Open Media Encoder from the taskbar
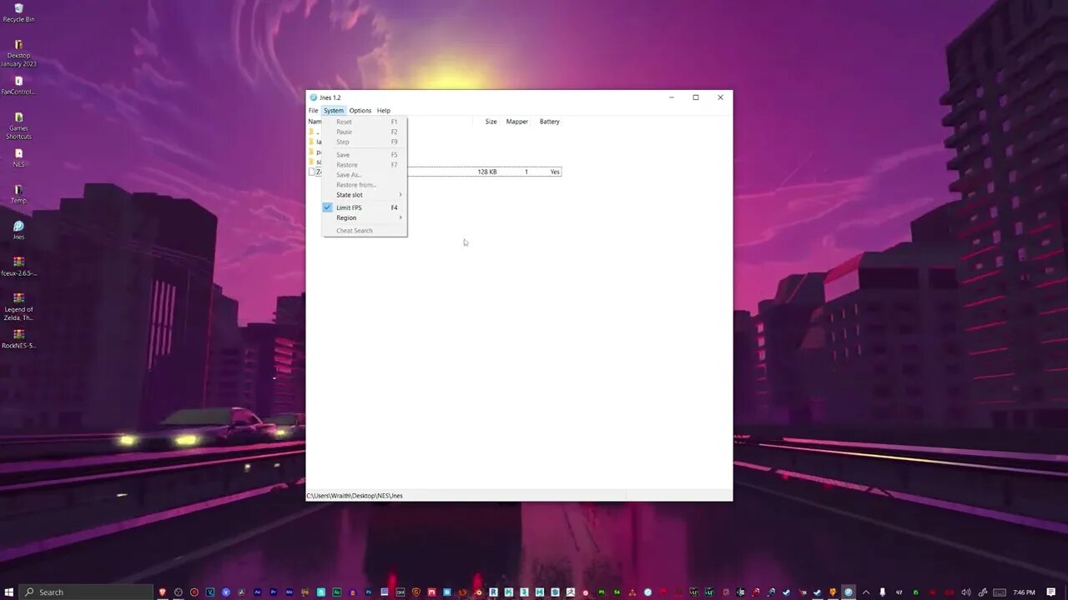 click(289, 592)
